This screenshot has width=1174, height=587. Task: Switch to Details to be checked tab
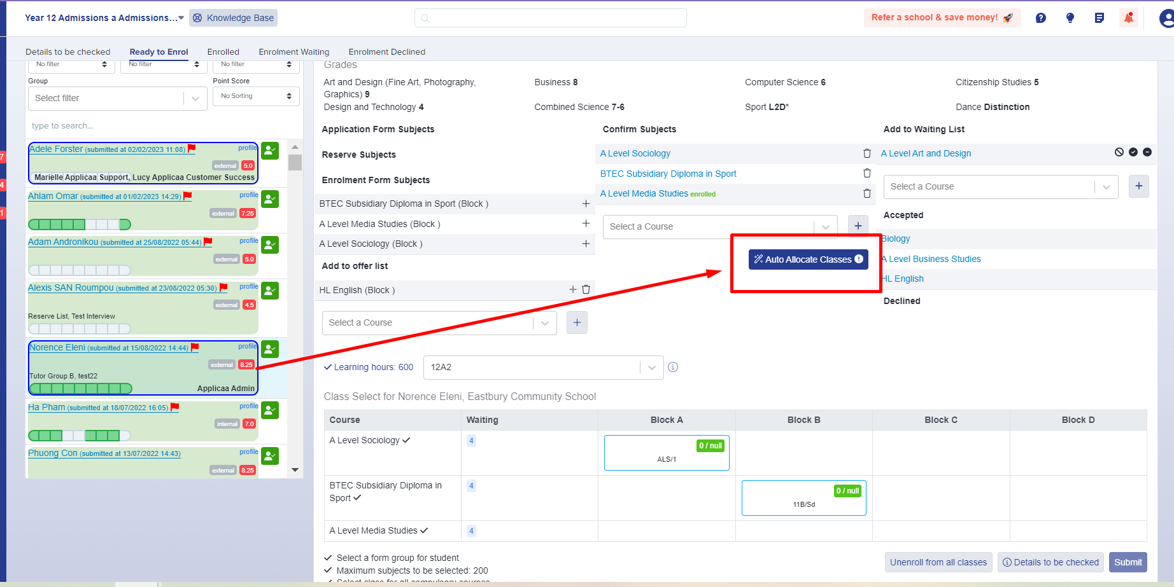[68, 52]
